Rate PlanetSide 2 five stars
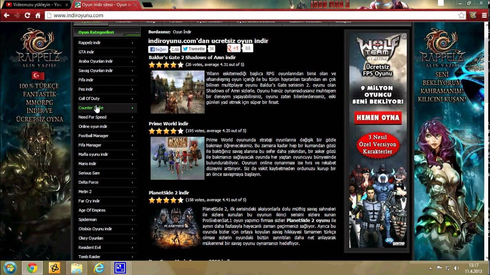 (x=181, y=200)
